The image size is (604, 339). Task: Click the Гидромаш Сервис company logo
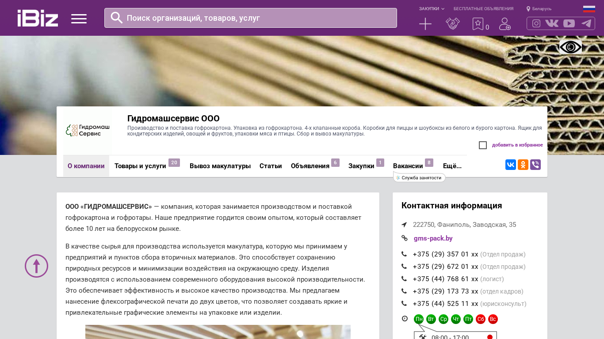[88, 131]
